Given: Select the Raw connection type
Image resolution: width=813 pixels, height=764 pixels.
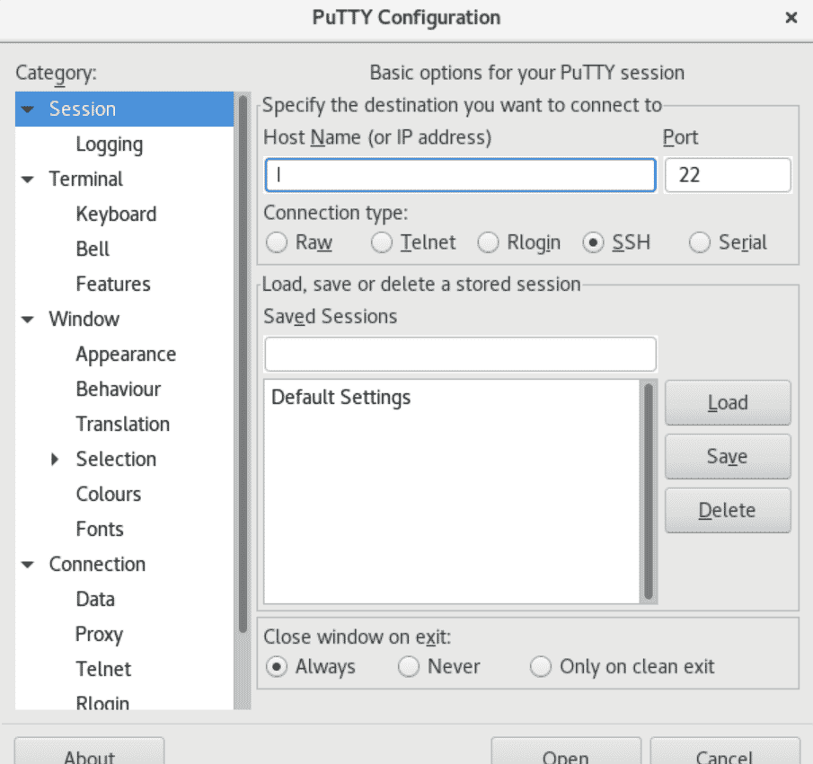Looking at the screenshot, I should pos(277,242).
